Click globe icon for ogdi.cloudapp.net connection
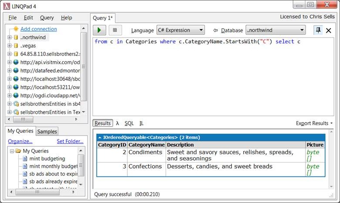This screenshot has width=340, height=203. pos(16,95)
